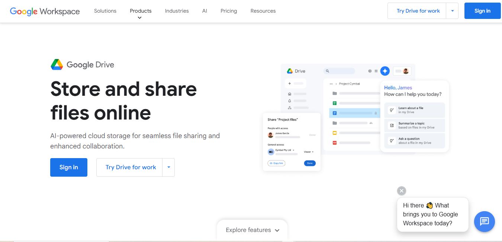Expand the Products menu chevron
The image size is (502, 242).
pos(140,18)
